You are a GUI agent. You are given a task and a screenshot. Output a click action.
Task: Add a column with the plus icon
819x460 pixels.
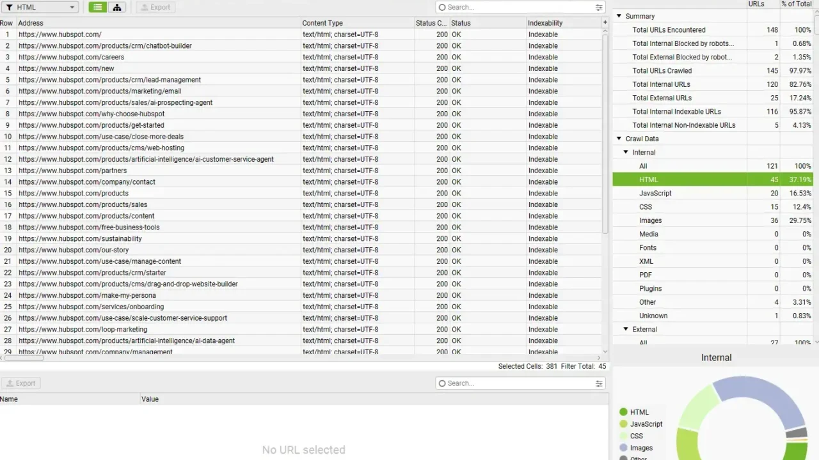coord(605,22)
